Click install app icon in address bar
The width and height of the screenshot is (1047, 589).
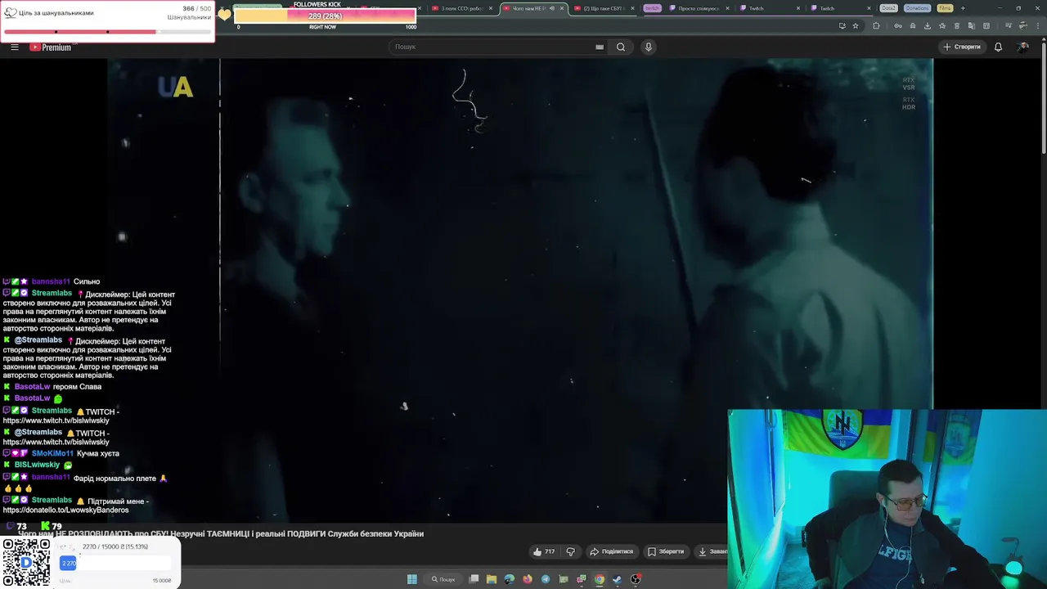843,25
